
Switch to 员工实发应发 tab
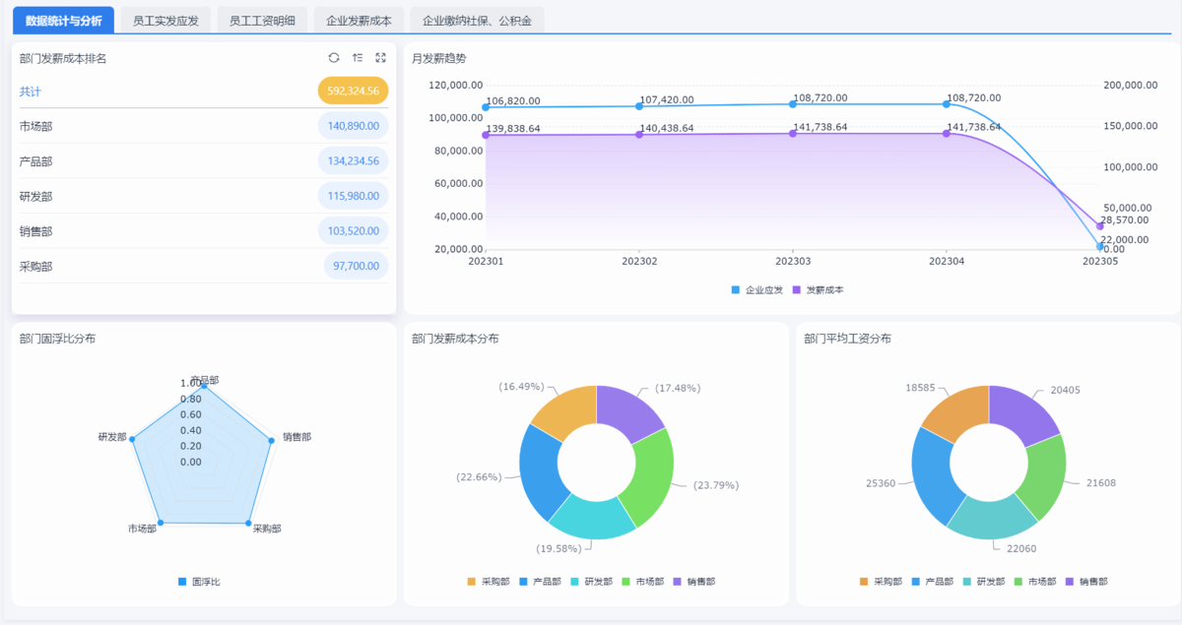(x=165, y=21)
